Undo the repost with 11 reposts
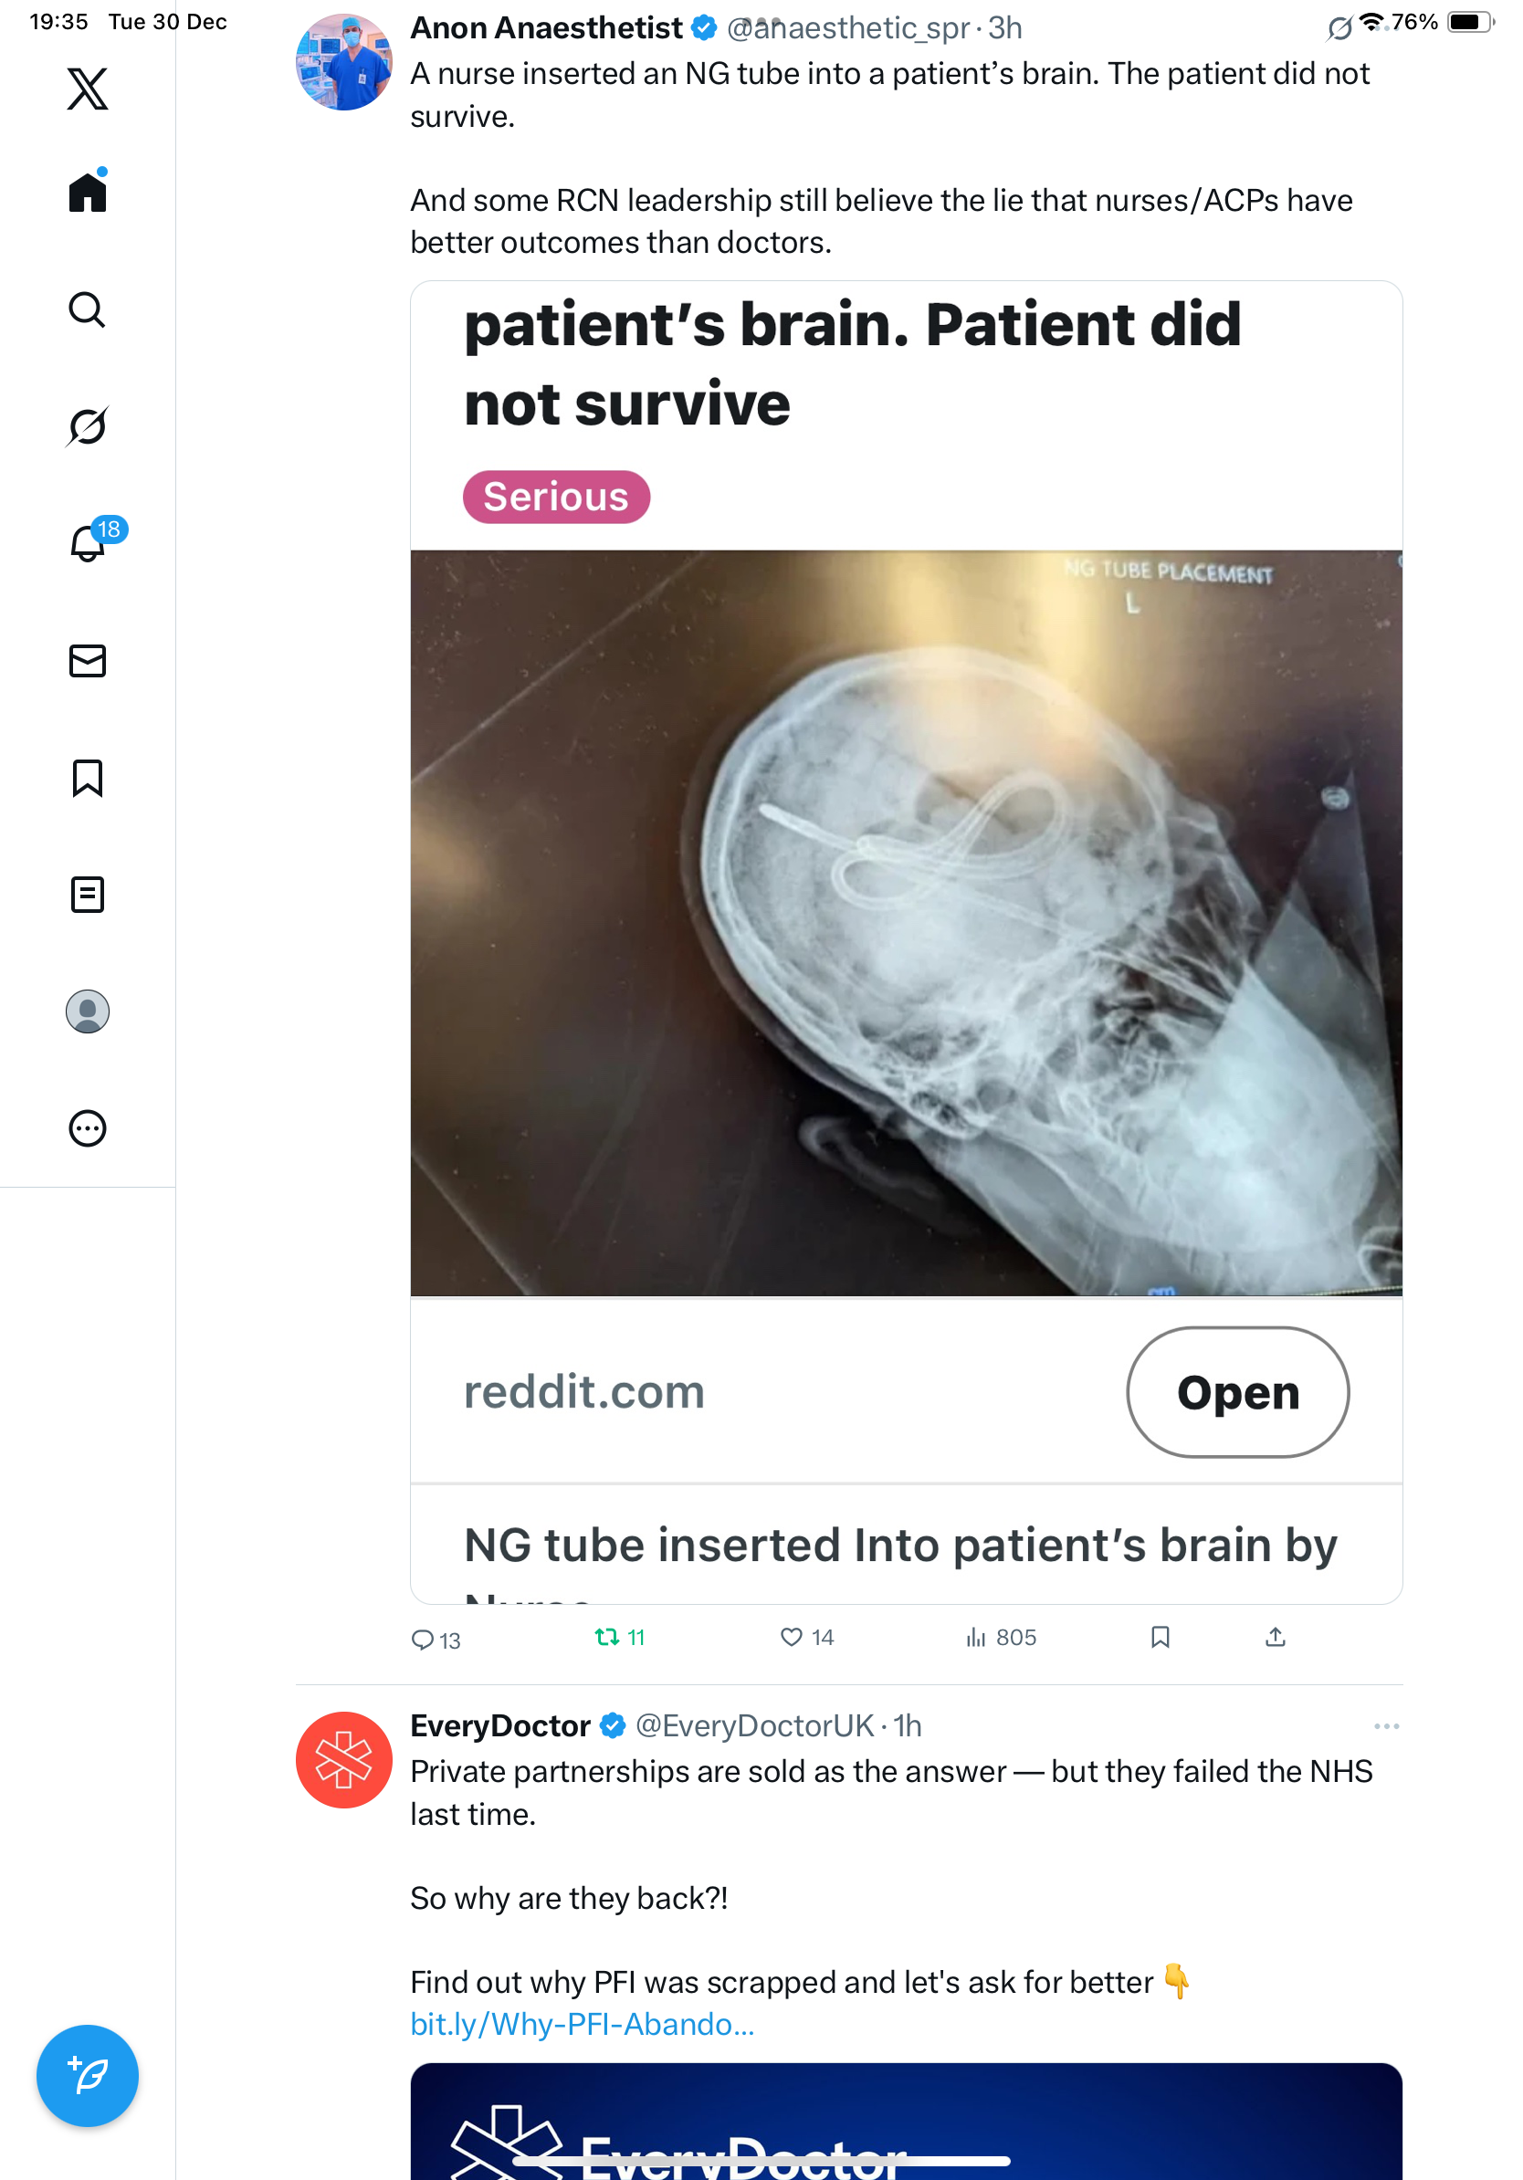1523x2180 pixels. [619, 1637]
